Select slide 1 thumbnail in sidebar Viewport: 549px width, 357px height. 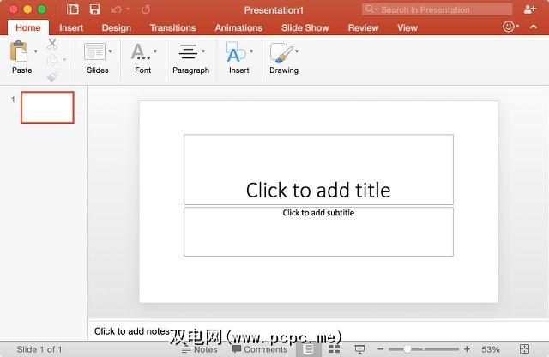pyautogui.click(x=47, y=107)
